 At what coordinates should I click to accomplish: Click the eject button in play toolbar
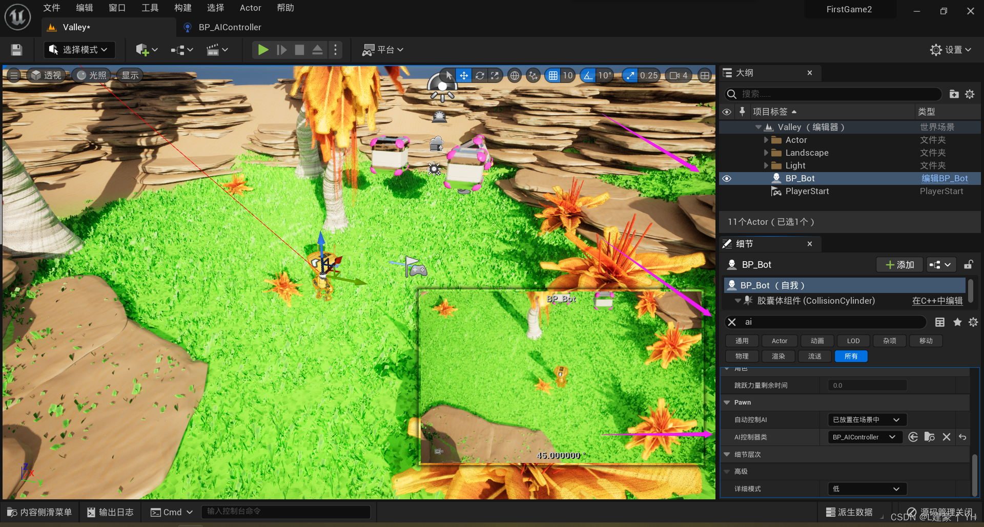pos(317,50)
